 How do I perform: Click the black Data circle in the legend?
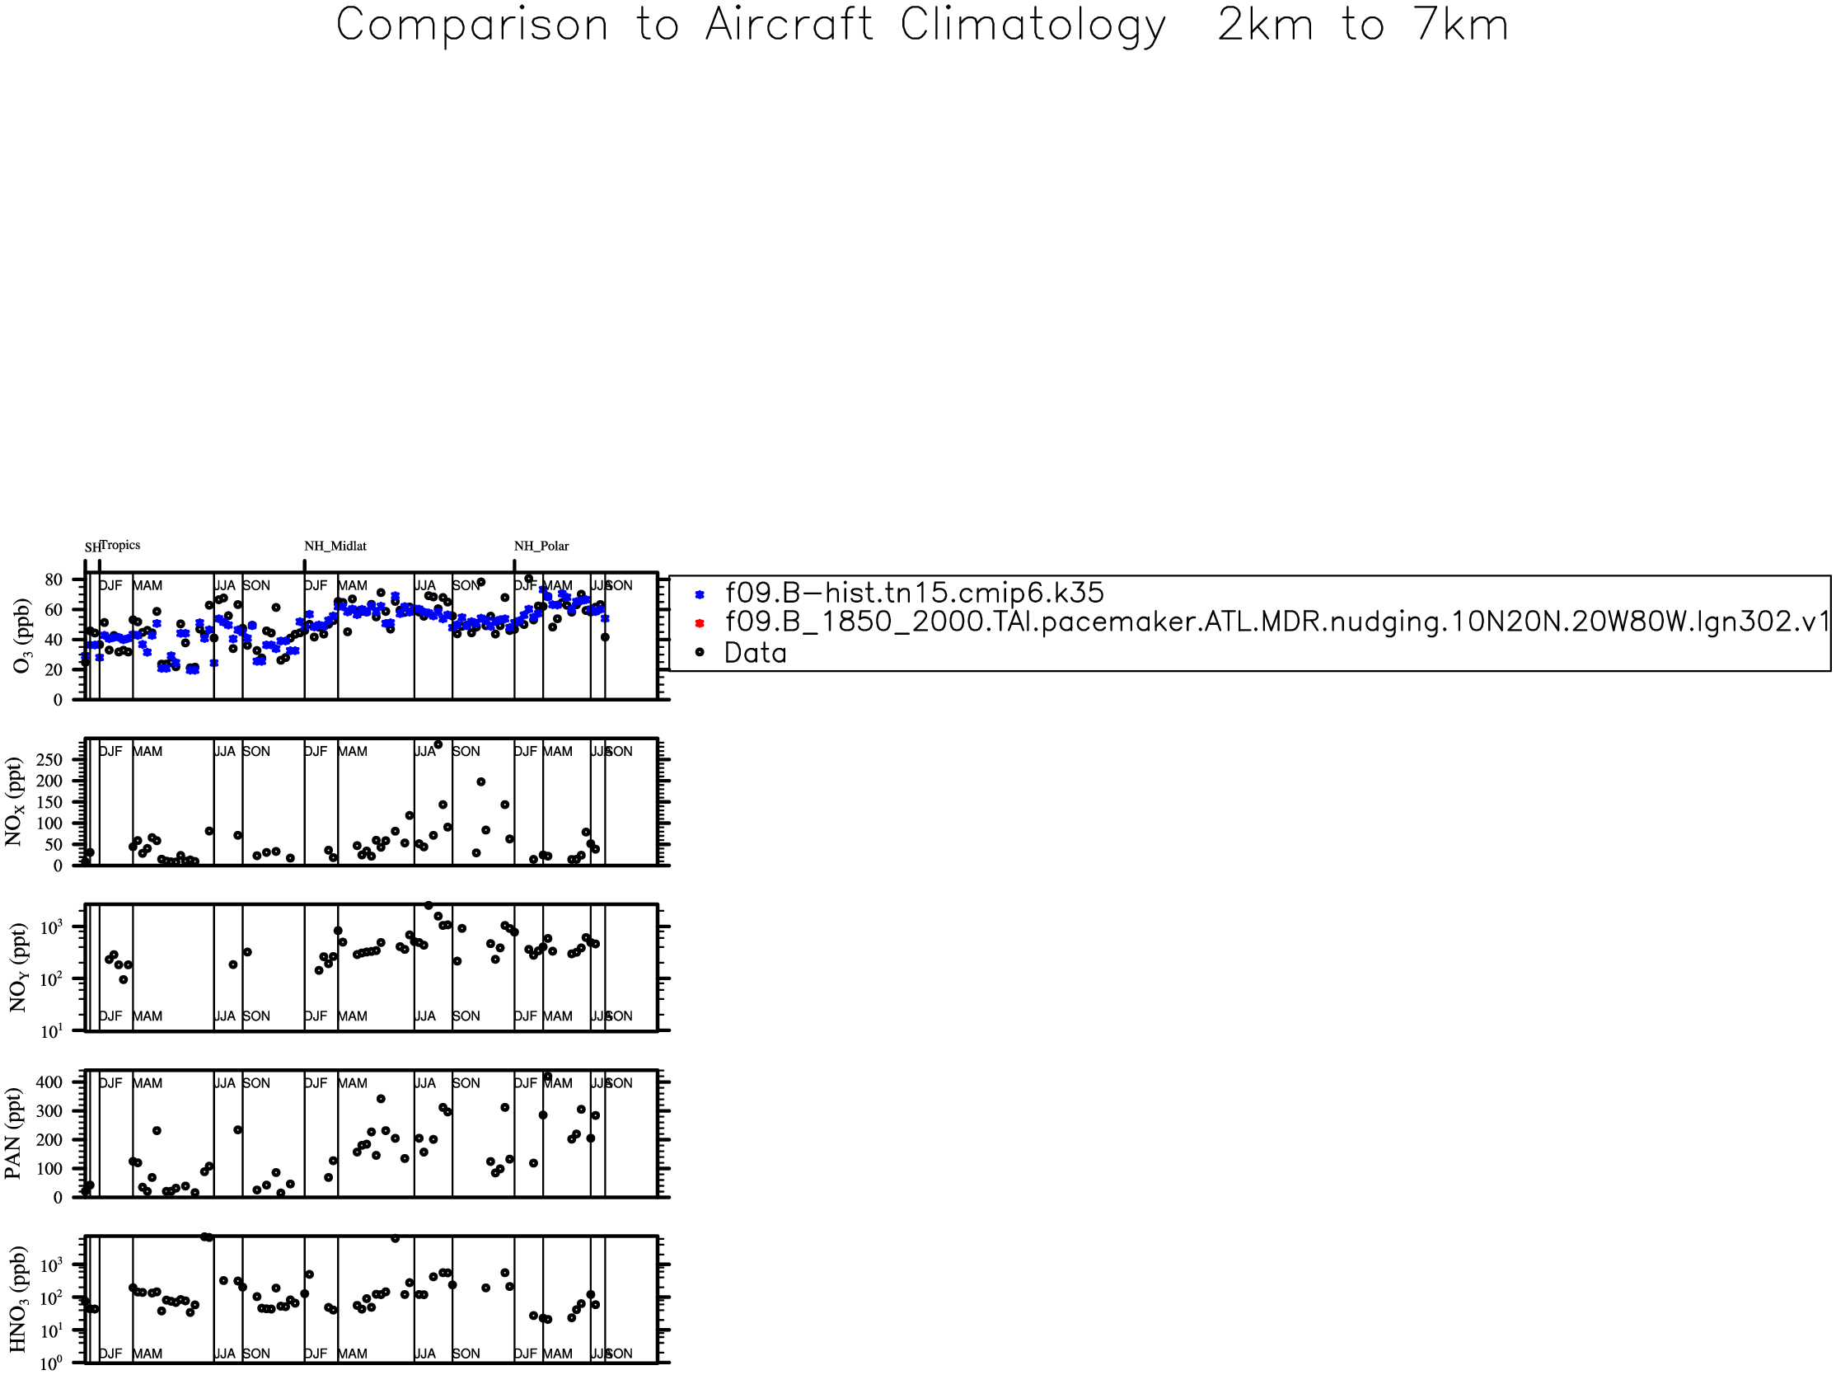click(x=699, y=653)
